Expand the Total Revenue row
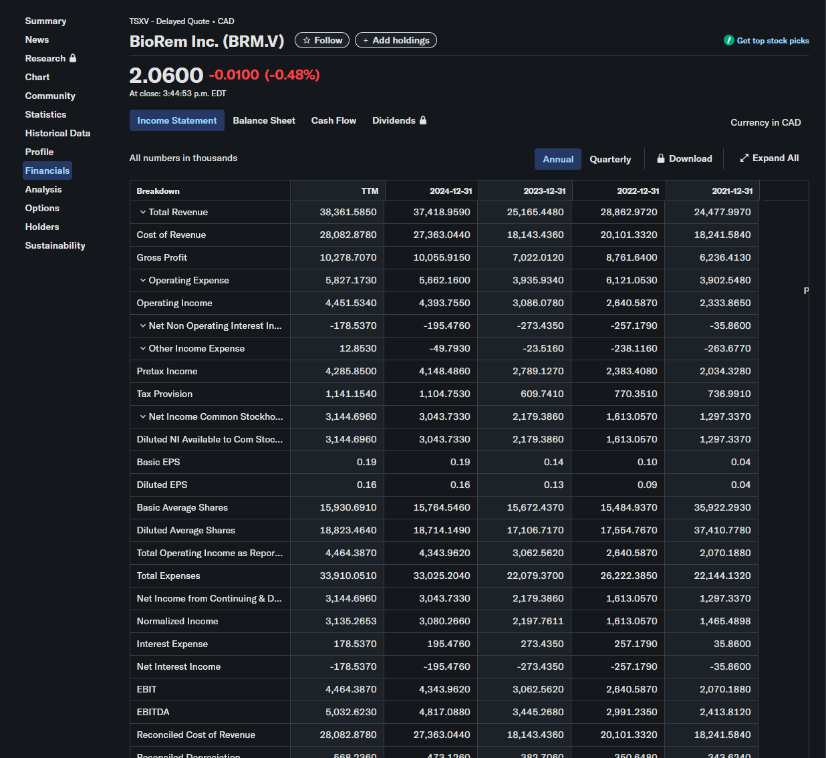826x758 pixels. [142, 212]
